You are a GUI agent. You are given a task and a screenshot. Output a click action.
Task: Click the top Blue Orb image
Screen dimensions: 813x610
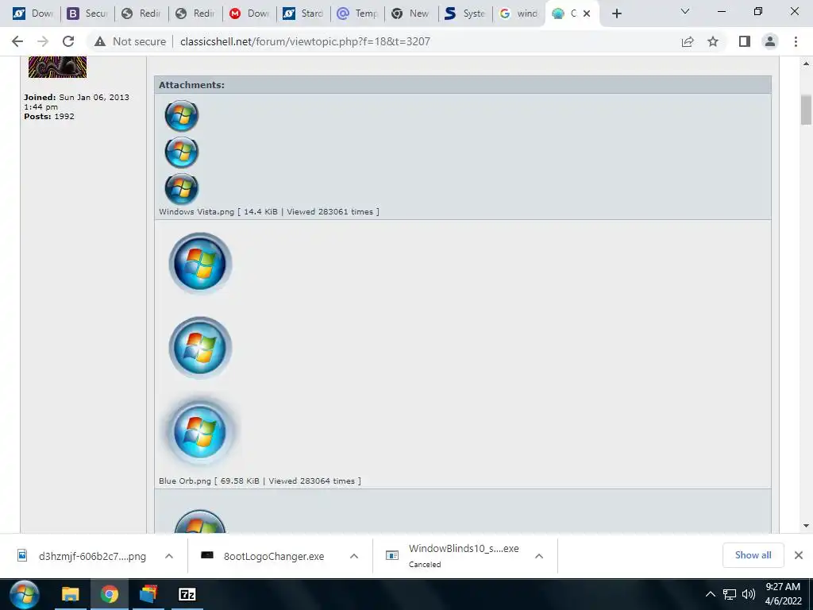coord(200,264)
